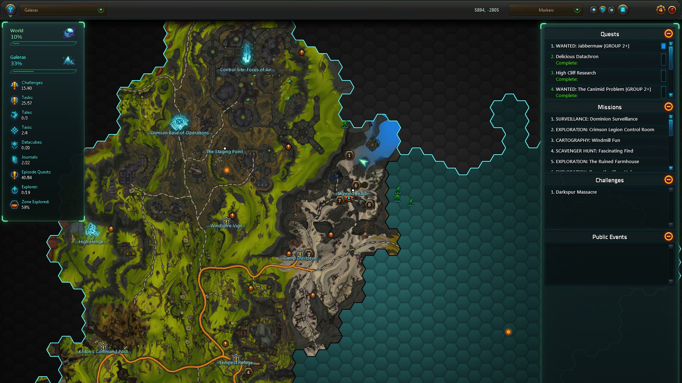Click Crimson Base of Operations map icon
Screen dimensions: 682x383
point(179,122)
